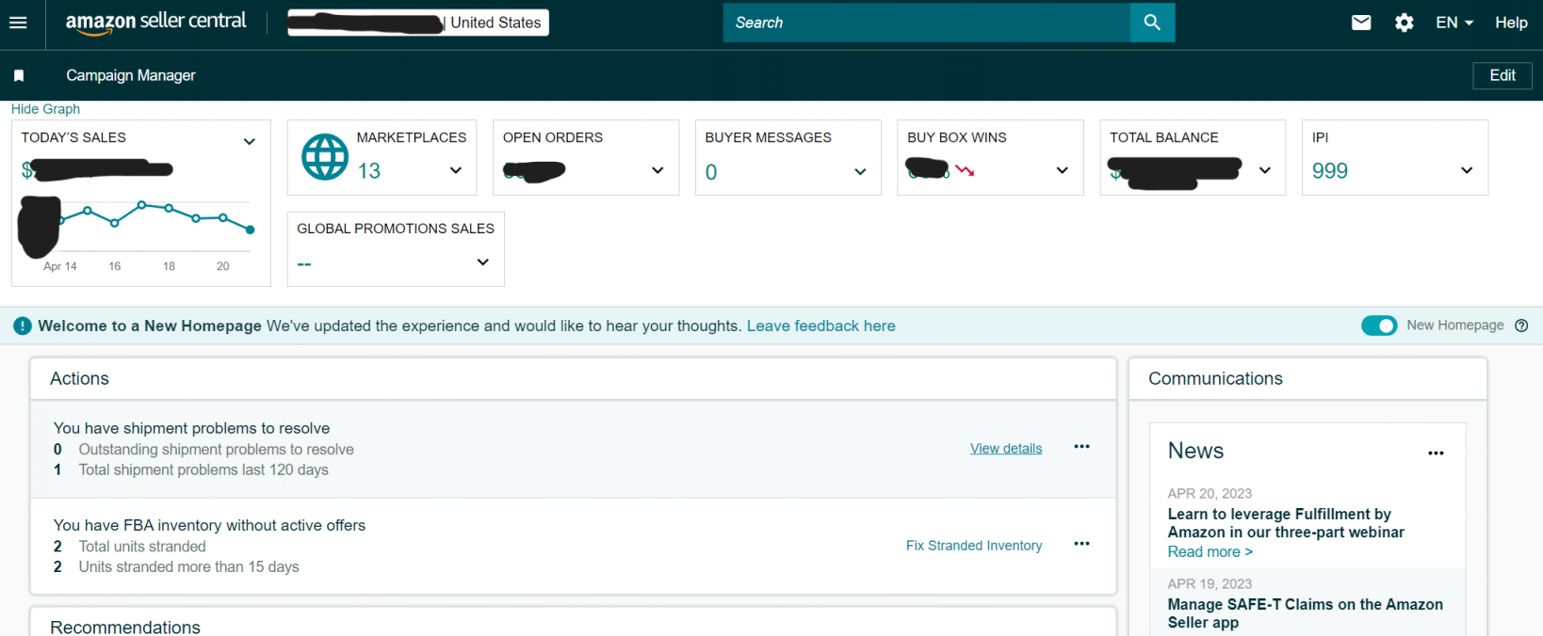1543x636 pixels.
Task: Open Campaign Manager from the bookmark bar
Action: (131, 75)
